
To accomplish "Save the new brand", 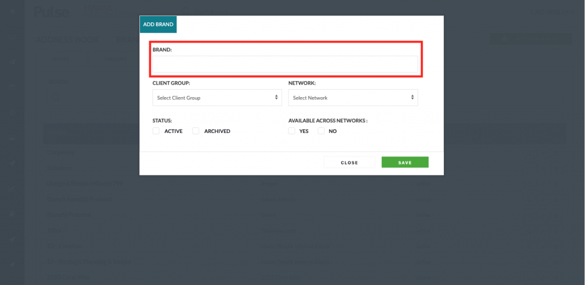I will tap(405, 162).
